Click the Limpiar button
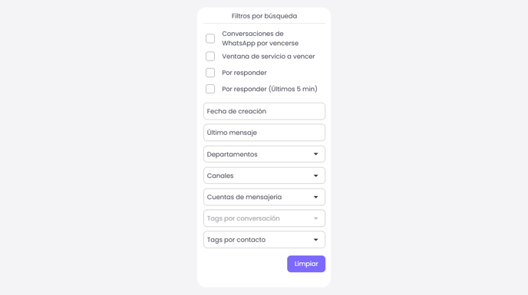The height and width of the screenshot is (295, 528). (306, 264)
